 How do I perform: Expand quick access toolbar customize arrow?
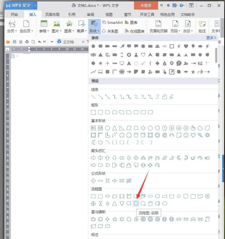pos(52,42)
